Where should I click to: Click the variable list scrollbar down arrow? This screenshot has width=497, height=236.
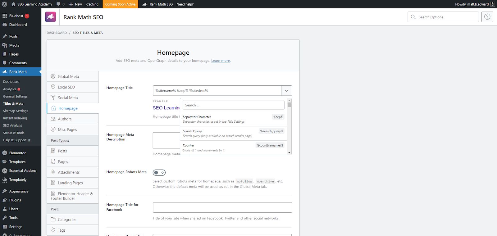(x=289, y=152)
